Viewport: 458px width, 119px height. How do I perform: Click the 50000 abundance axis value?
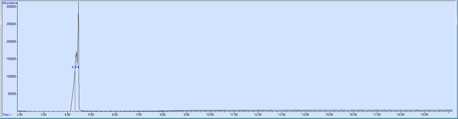(x=12, y=94)
